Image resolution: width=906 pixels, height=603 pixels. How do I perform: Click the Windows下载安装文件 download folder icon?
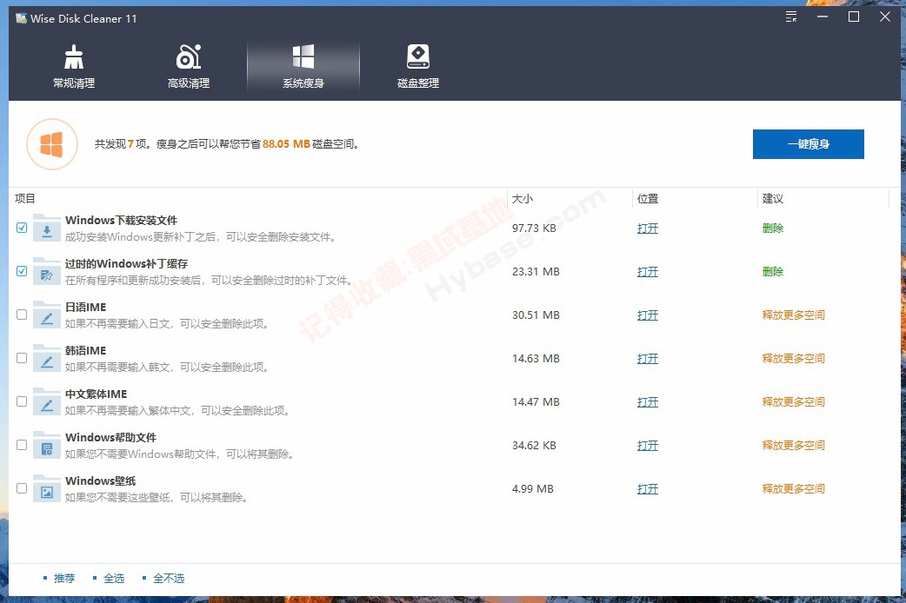click(47, 228)
